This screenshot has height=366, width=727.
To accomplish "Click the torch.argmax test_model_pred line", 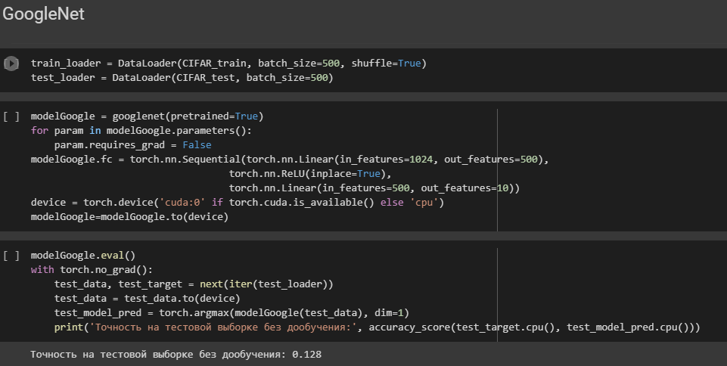I will click(x=231, y=313).
